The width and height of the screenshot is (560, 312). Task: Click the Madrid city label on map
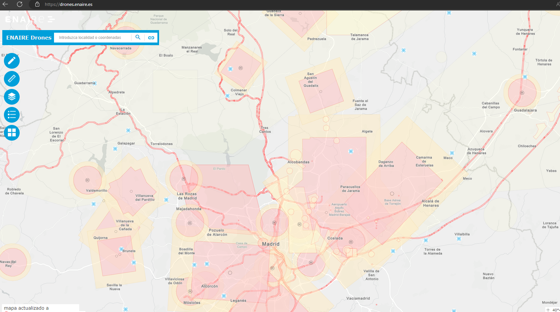point(271,244)
